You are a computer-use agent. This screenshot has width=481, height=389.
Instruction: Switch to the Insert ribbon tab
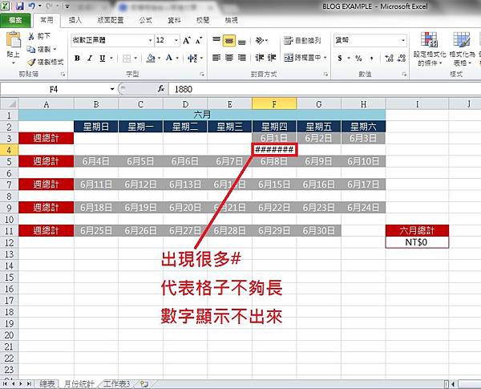(x=75, y=20)
